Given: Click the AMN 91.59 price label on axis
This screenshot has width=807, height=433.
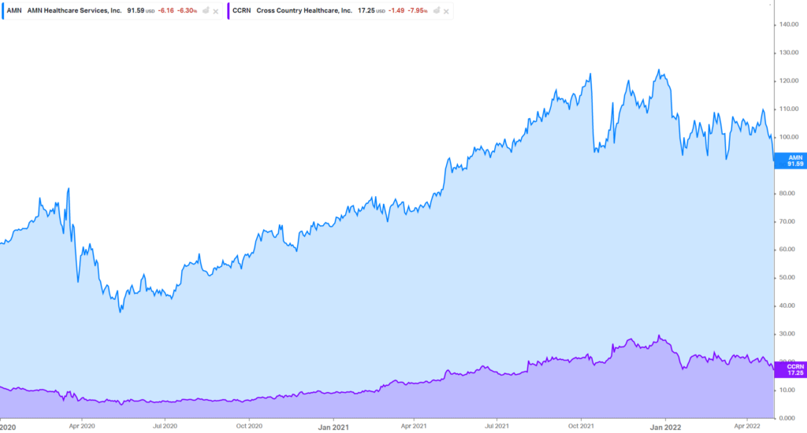Looking at the screenshot, I should pyautogui.click(x=790, y=161).
